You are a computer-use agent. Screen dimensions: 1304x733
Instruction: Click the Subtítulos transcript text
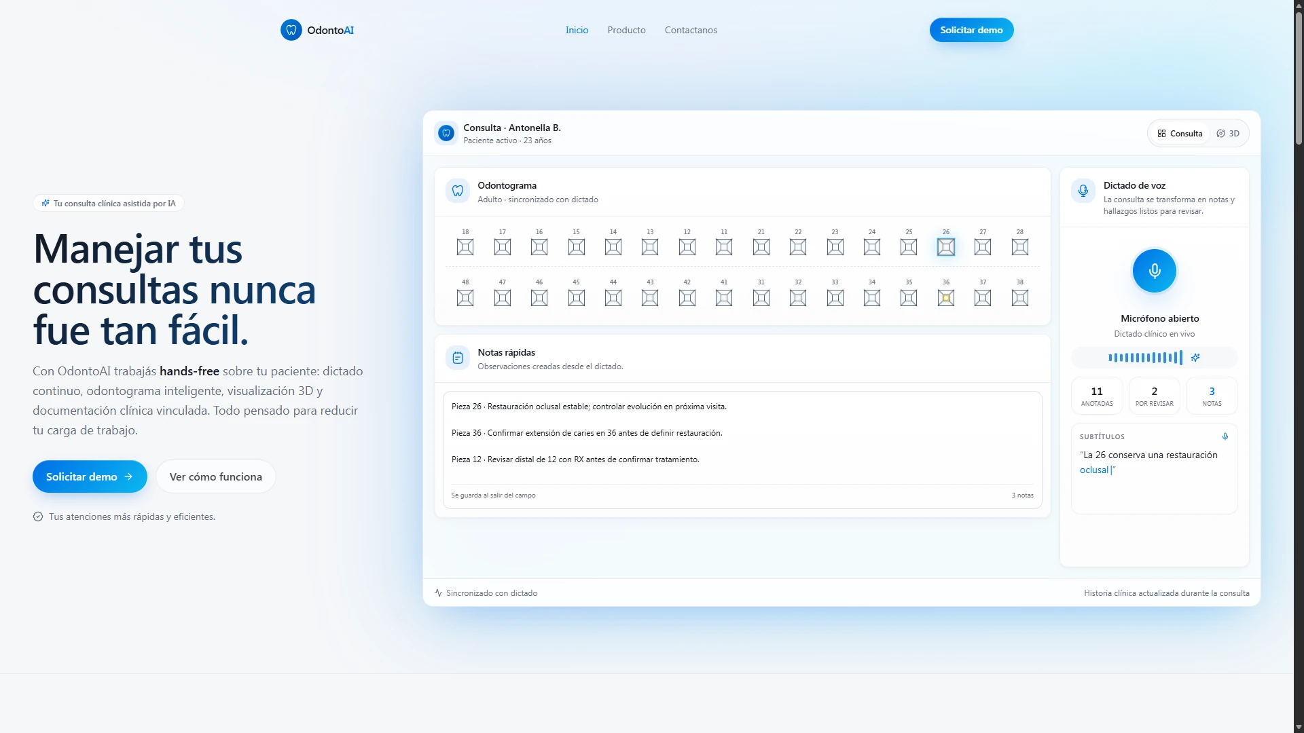1148,462
